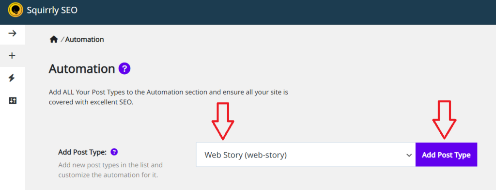The width and height of the screenshot is (496, 190).
Task: Click the Squirrly SEO title text
Action: [52, 11]
